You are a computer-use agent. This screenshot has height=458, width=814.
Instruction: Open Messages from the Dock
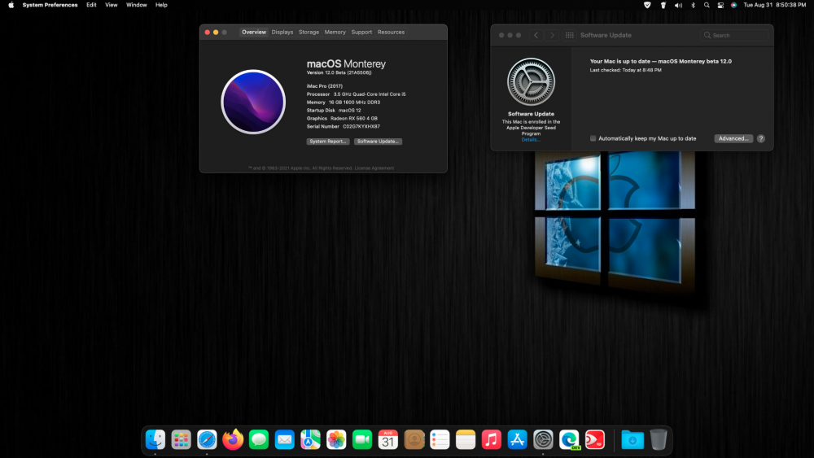pos(259,440)
